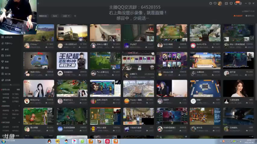Open messages icon with 100 badge
The width and height of the screenshot is (257, 144).
point(236,3)
